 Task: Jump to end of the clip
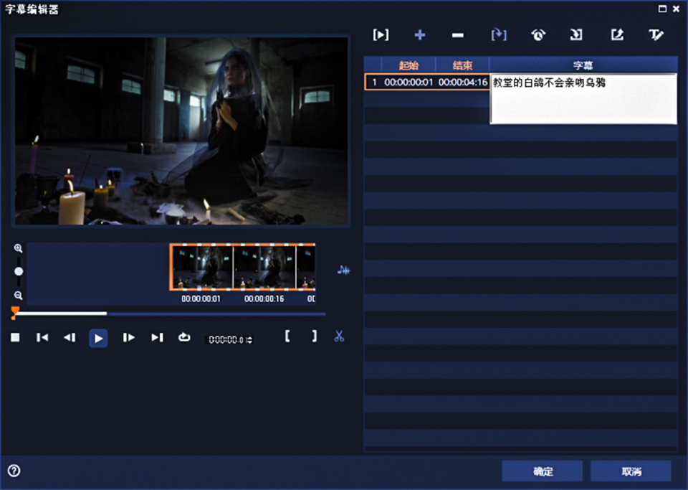pos(157,337)
